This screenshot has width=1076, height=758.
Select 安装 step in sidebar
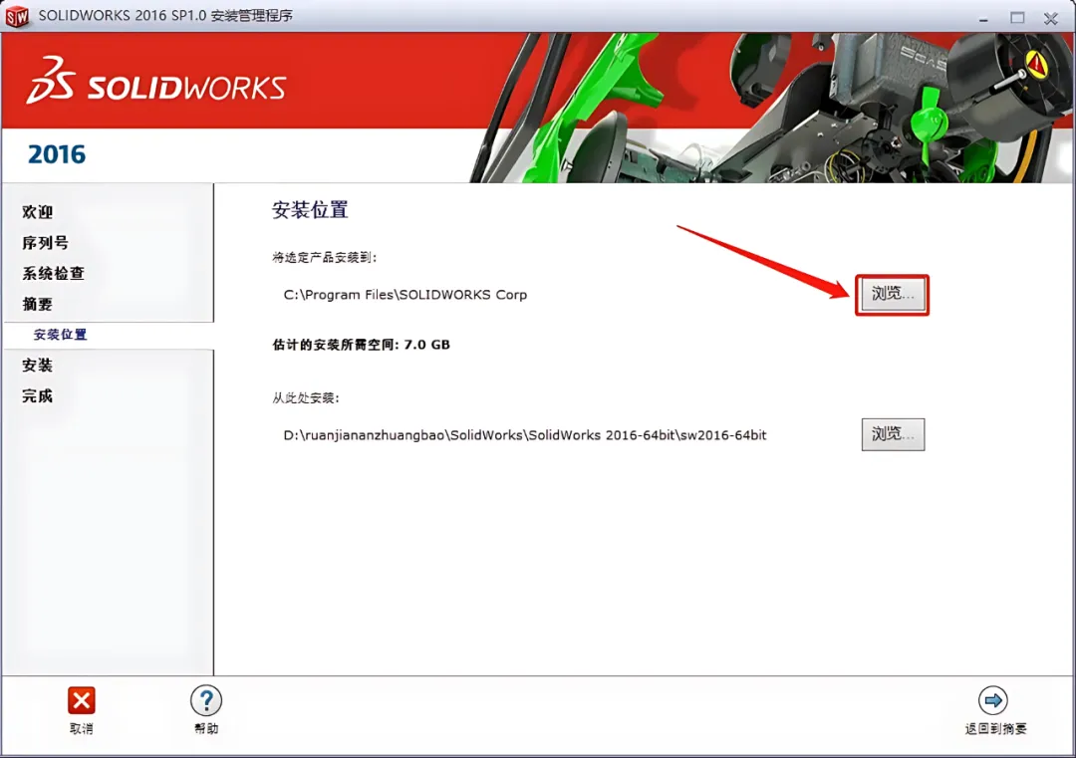(x=38, y=365)
